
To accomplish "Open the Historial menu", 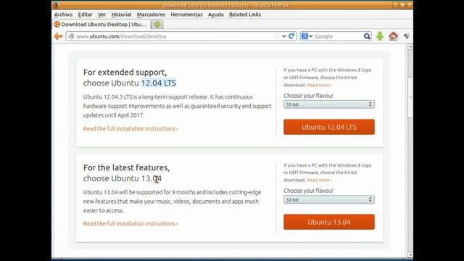I will click(121, 14).
